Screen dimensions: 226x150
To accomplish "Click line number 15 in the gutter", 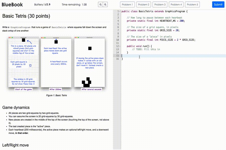I will (x=118, y=56).
